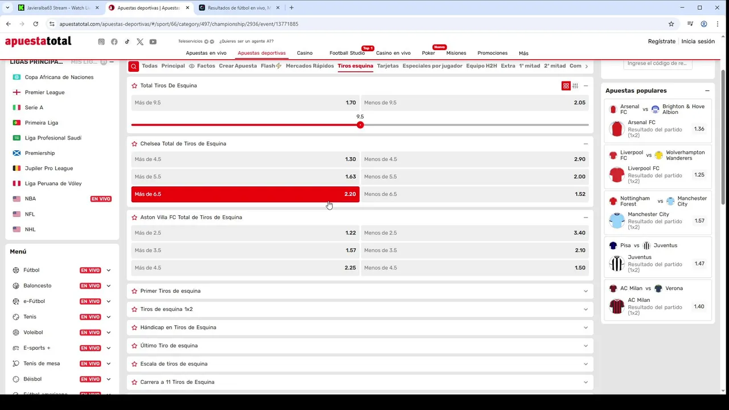Open the TikTok social icon in header
Image resolution: width=729 pixels, height=410 pixels.
click(127, 42)
